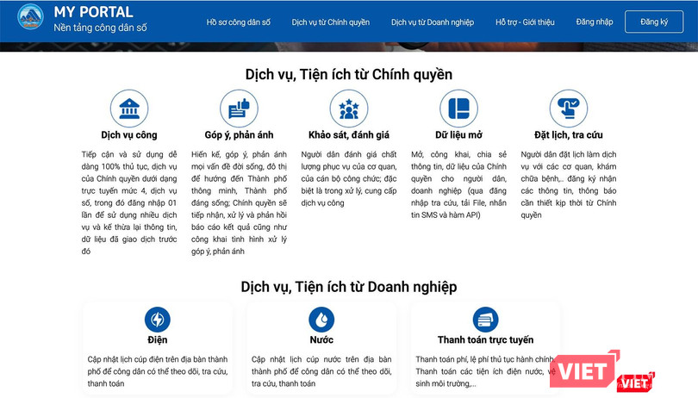Click the Nước water drop icon
698x398 pixels.
(x=321, y=320)
